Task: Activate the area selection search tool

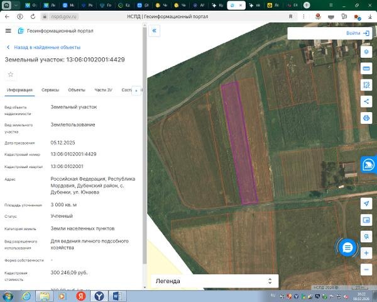Action: tap(366, 85)
